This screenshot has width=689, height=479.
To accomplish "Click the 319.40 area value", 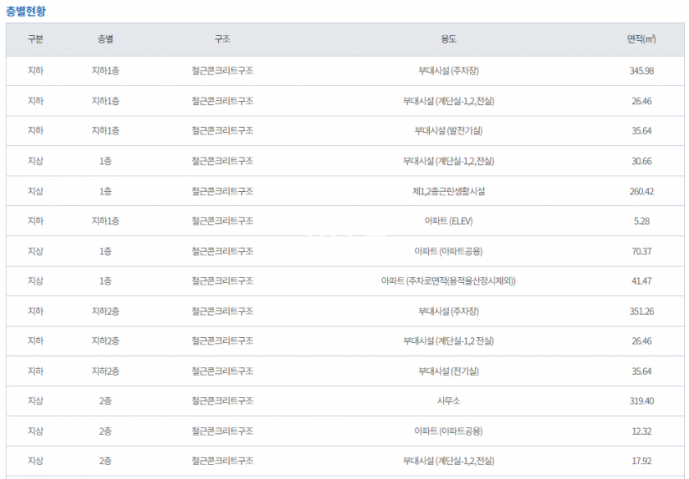I will pyautogui.click(x=641, y=401).
